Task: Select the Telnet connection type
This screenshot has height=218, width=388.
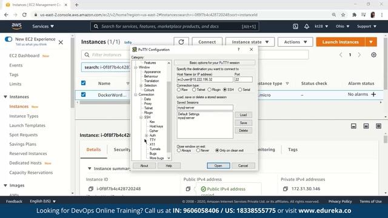Action: click(194, 90)
